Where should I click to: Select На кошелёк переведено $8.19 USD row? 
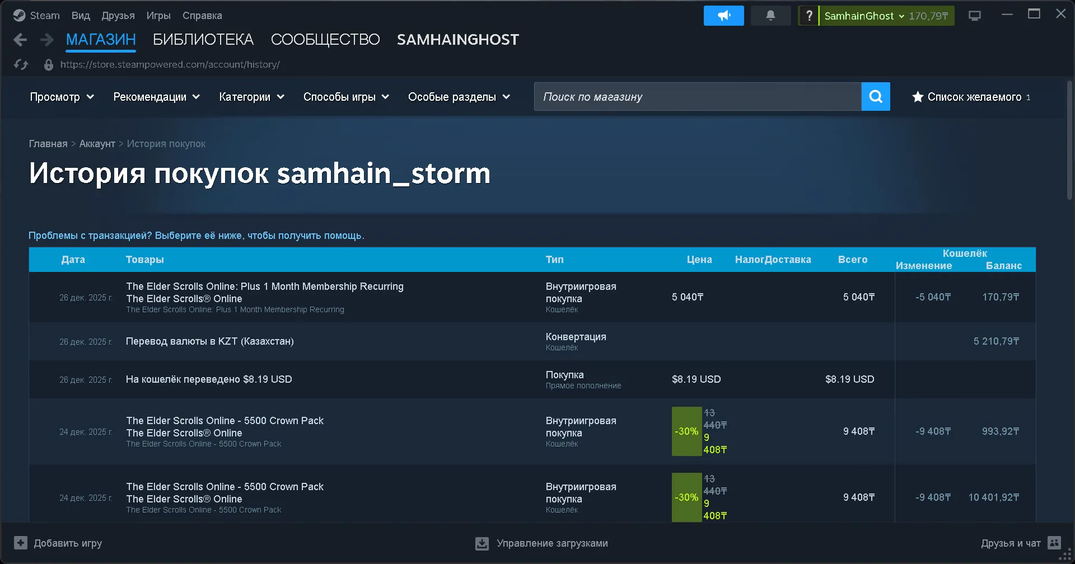pyautogui.click(x=532, y=379)
